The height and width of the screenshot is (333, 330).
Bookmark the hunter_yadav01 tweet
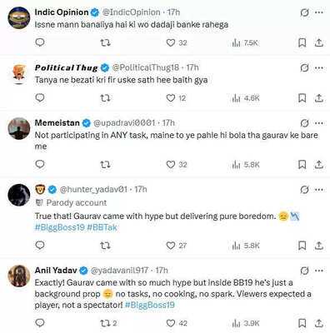pyautogui.click(x=302, y=246)
